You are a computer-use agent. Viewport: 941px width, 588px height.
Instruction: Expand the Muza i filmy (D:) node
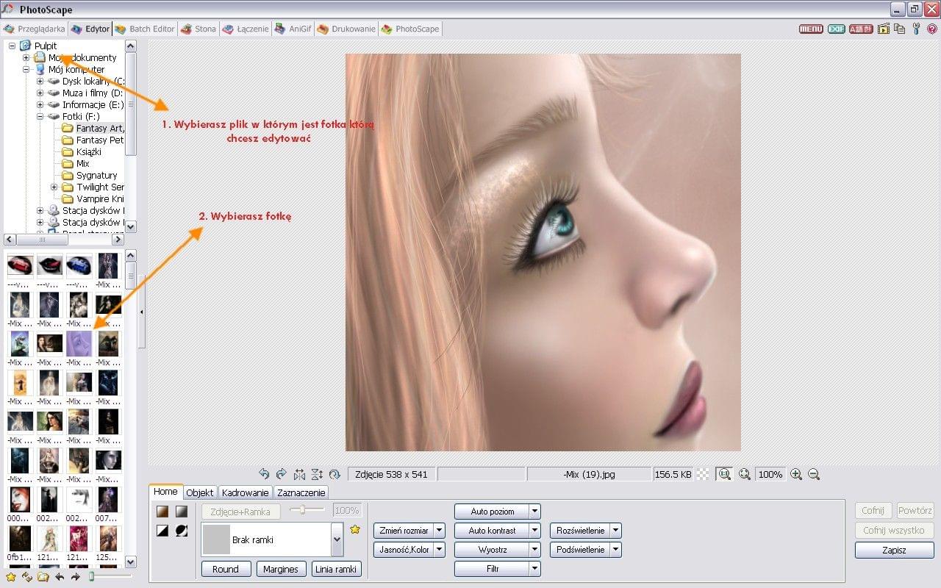40,93
